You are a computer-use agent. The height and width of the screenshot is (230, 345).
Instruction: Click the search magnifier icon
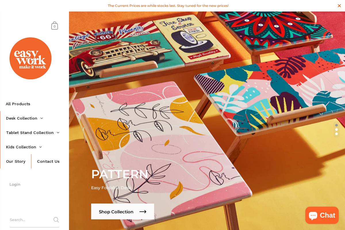coord(56,220)
